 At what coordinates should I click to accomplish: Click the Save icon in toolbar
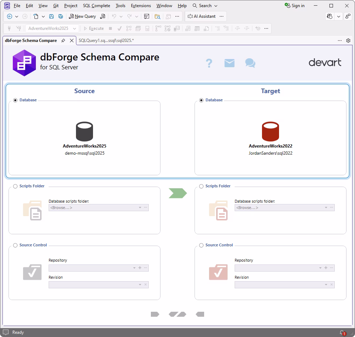pyautogui.click(x=51, y=16)
